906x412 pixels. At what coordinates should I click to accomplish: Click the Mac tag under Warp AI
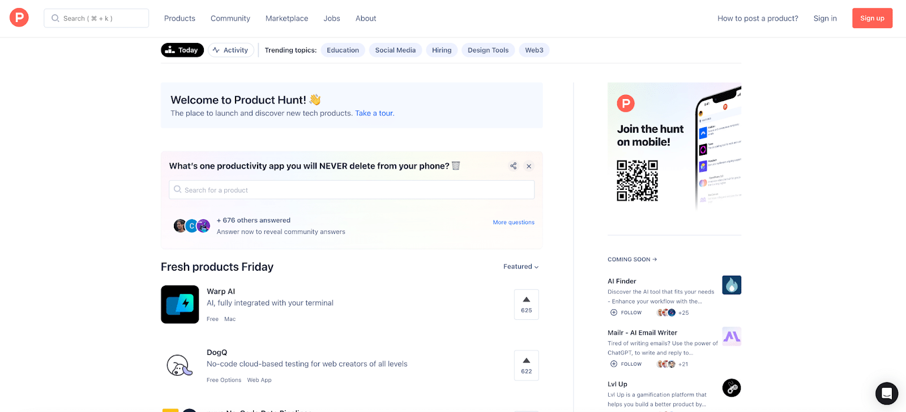[230, 319]
